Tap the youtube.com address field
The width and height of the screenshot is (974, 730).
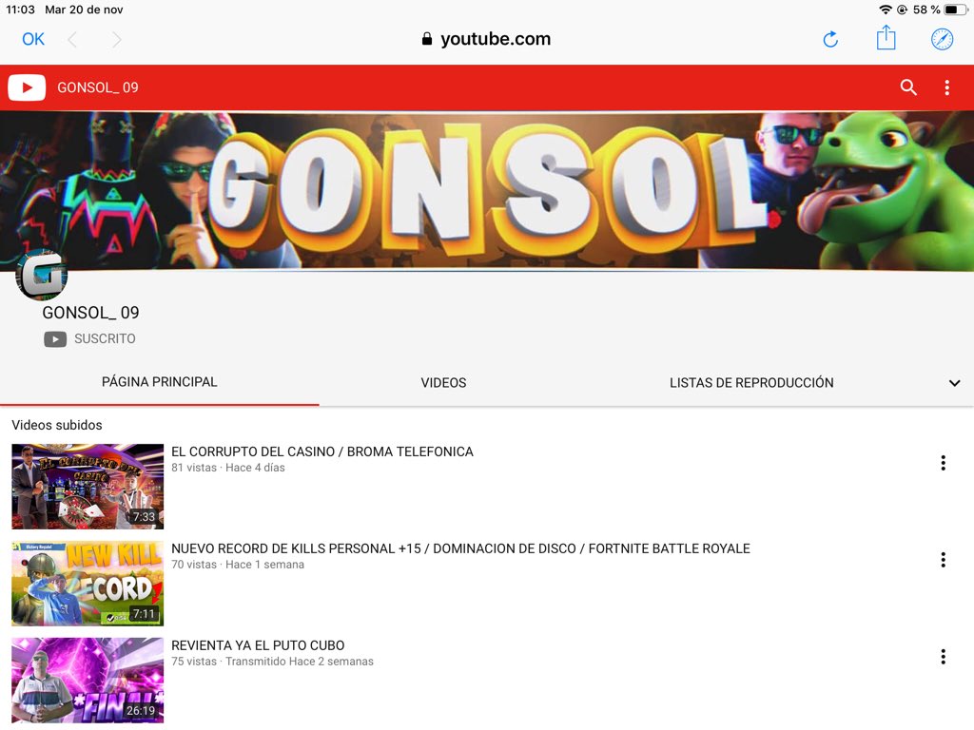[x=486, y=39]
